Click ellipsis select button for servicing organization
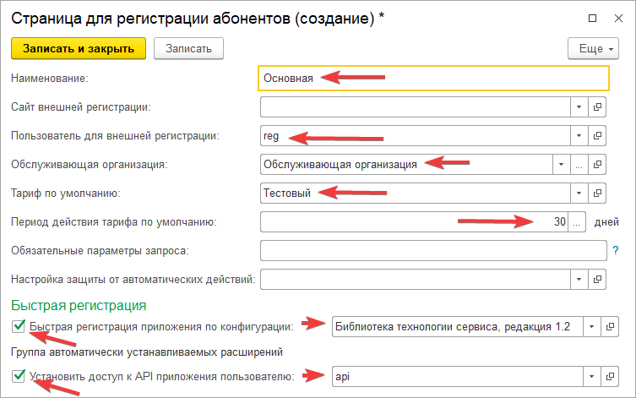 (579, 165)
